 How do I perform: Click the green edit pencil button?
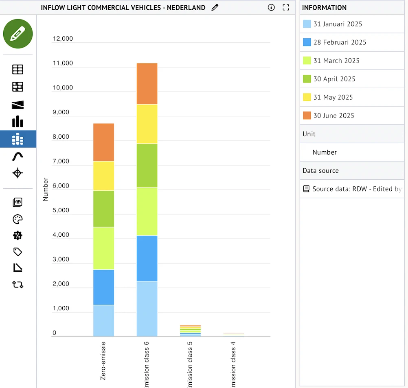[x=18, y=34]
